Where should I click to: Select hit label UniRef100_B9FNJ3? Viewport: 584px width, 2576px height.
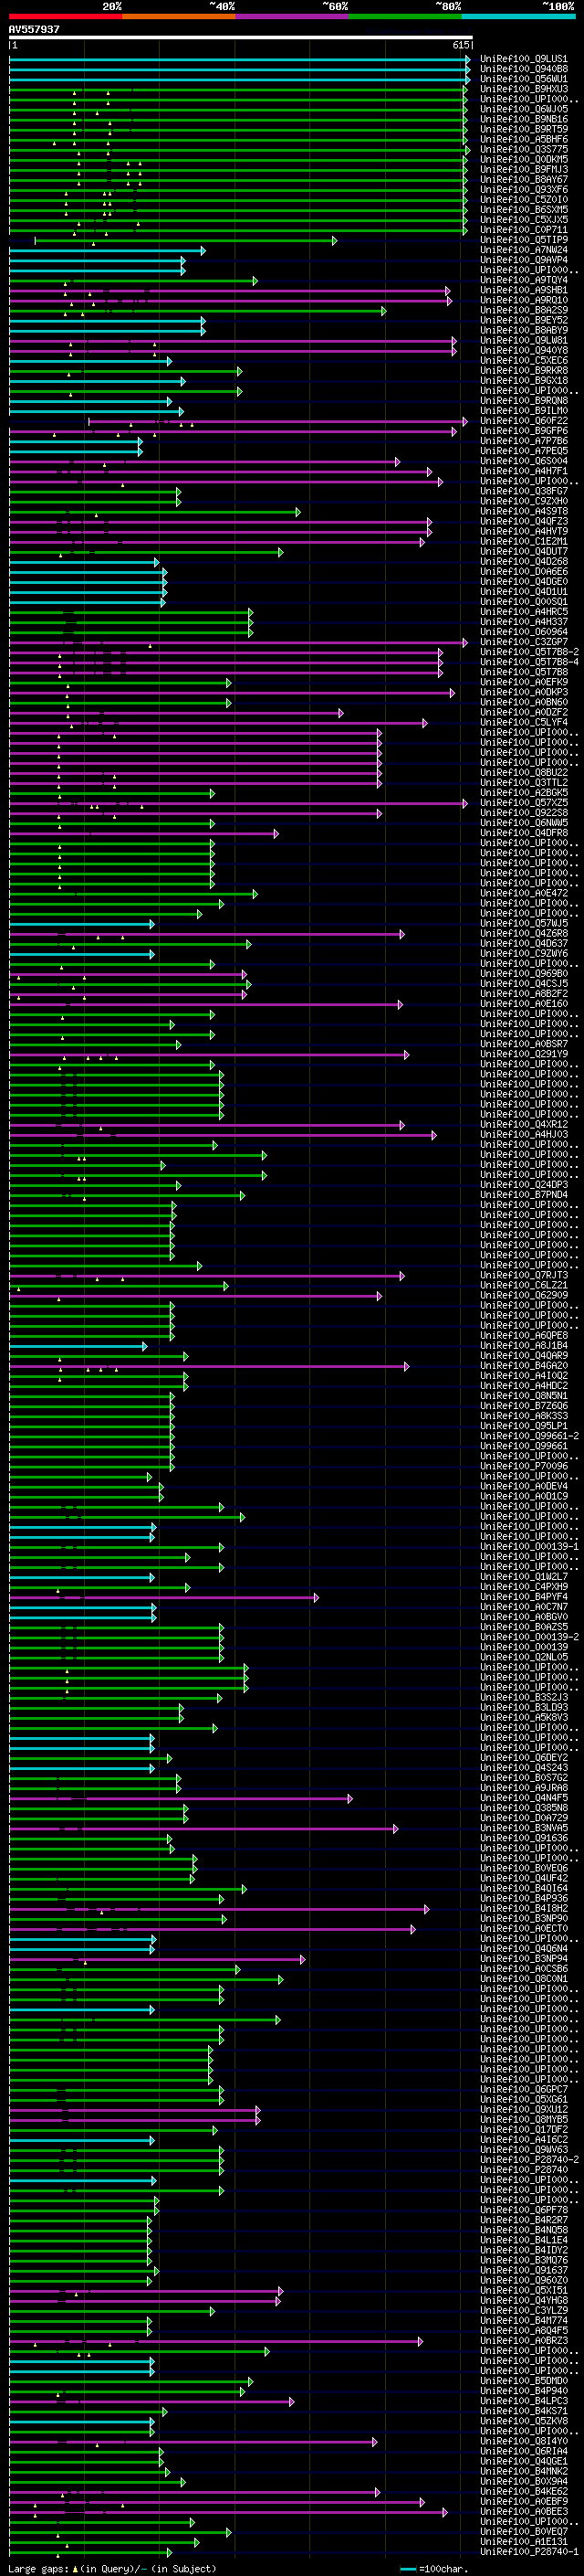coord(524,169)
